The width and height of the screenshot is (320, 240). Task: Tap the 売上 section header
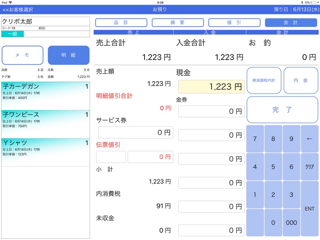pos(134,32)
